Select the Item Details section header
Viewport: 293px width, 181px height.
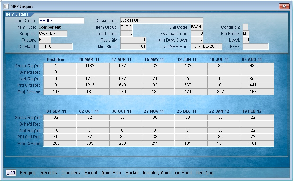click(17, 14)
